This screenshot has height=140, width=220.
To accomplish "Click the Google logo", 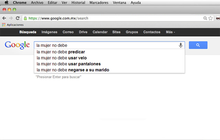I will click(16, 45).
